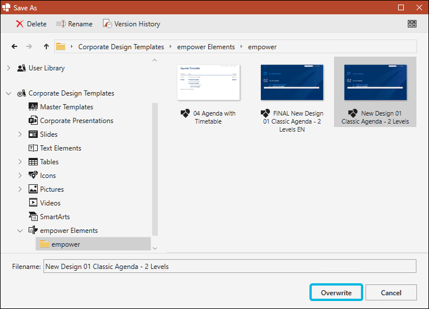429x309 pixels.
Task: Open Version History
Action: pyautogui.click(x=132, y=24)
